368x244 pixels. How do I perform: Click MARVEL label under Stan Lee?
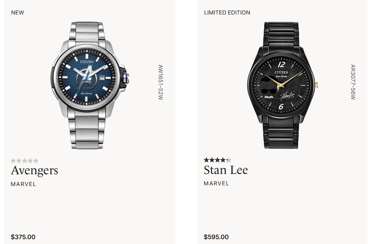[216, 183]
